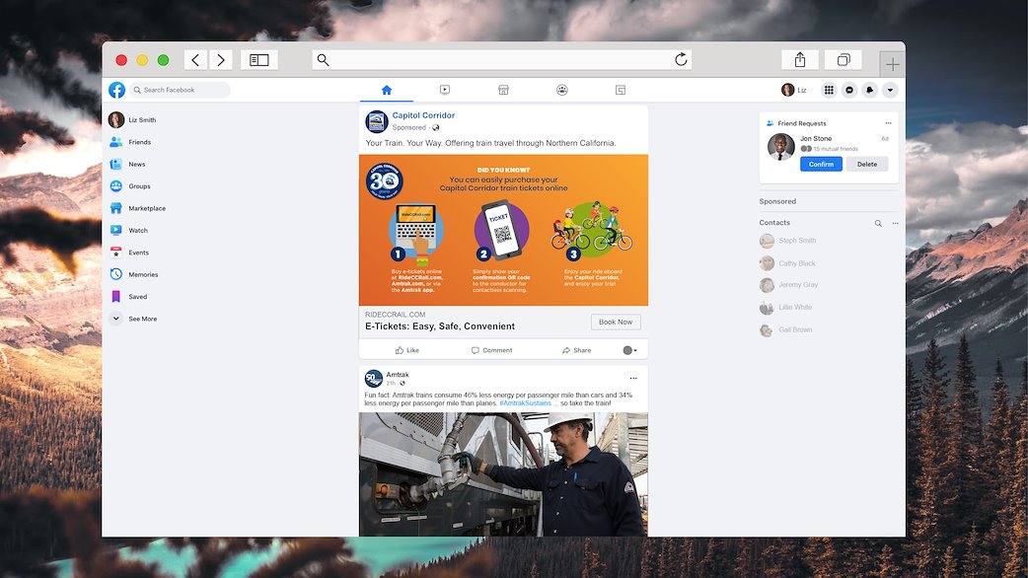Reload the page with refresh icon
Image resolution: width=1028 pixels, height=578 pixels.
681,60
